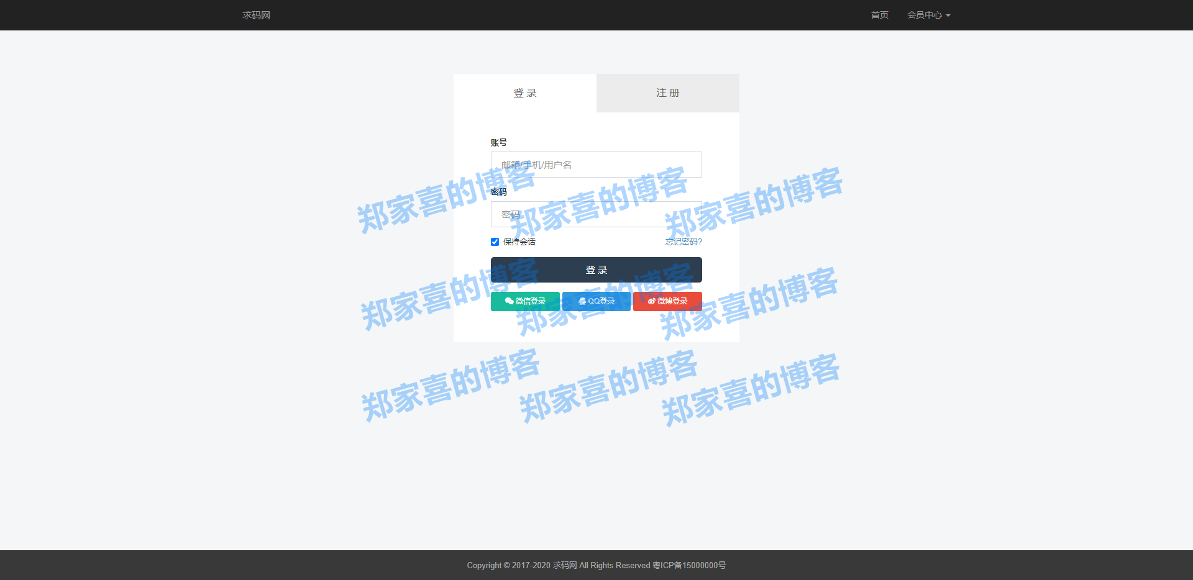Click the 保持会话 label text

(519, 242)
